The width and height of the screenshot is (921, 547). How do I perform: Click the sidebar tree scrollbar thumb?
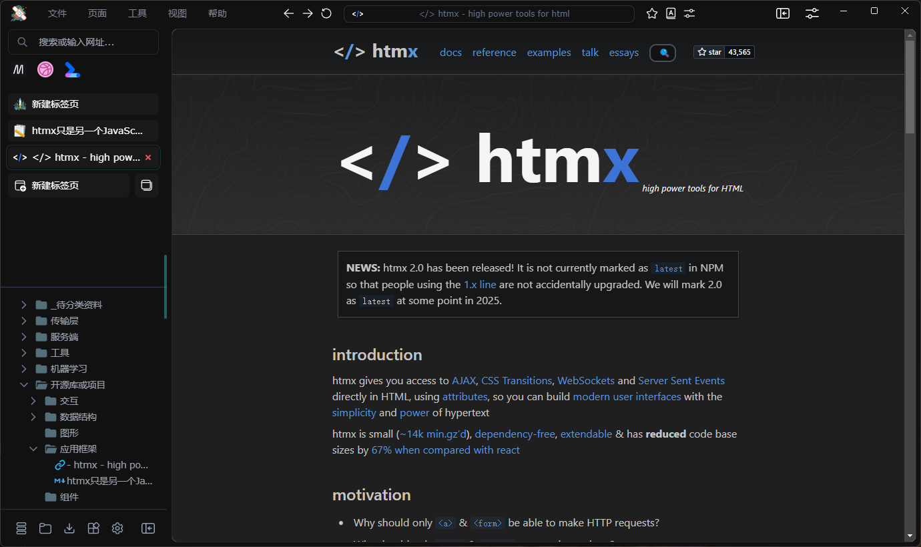pos(166,287)
